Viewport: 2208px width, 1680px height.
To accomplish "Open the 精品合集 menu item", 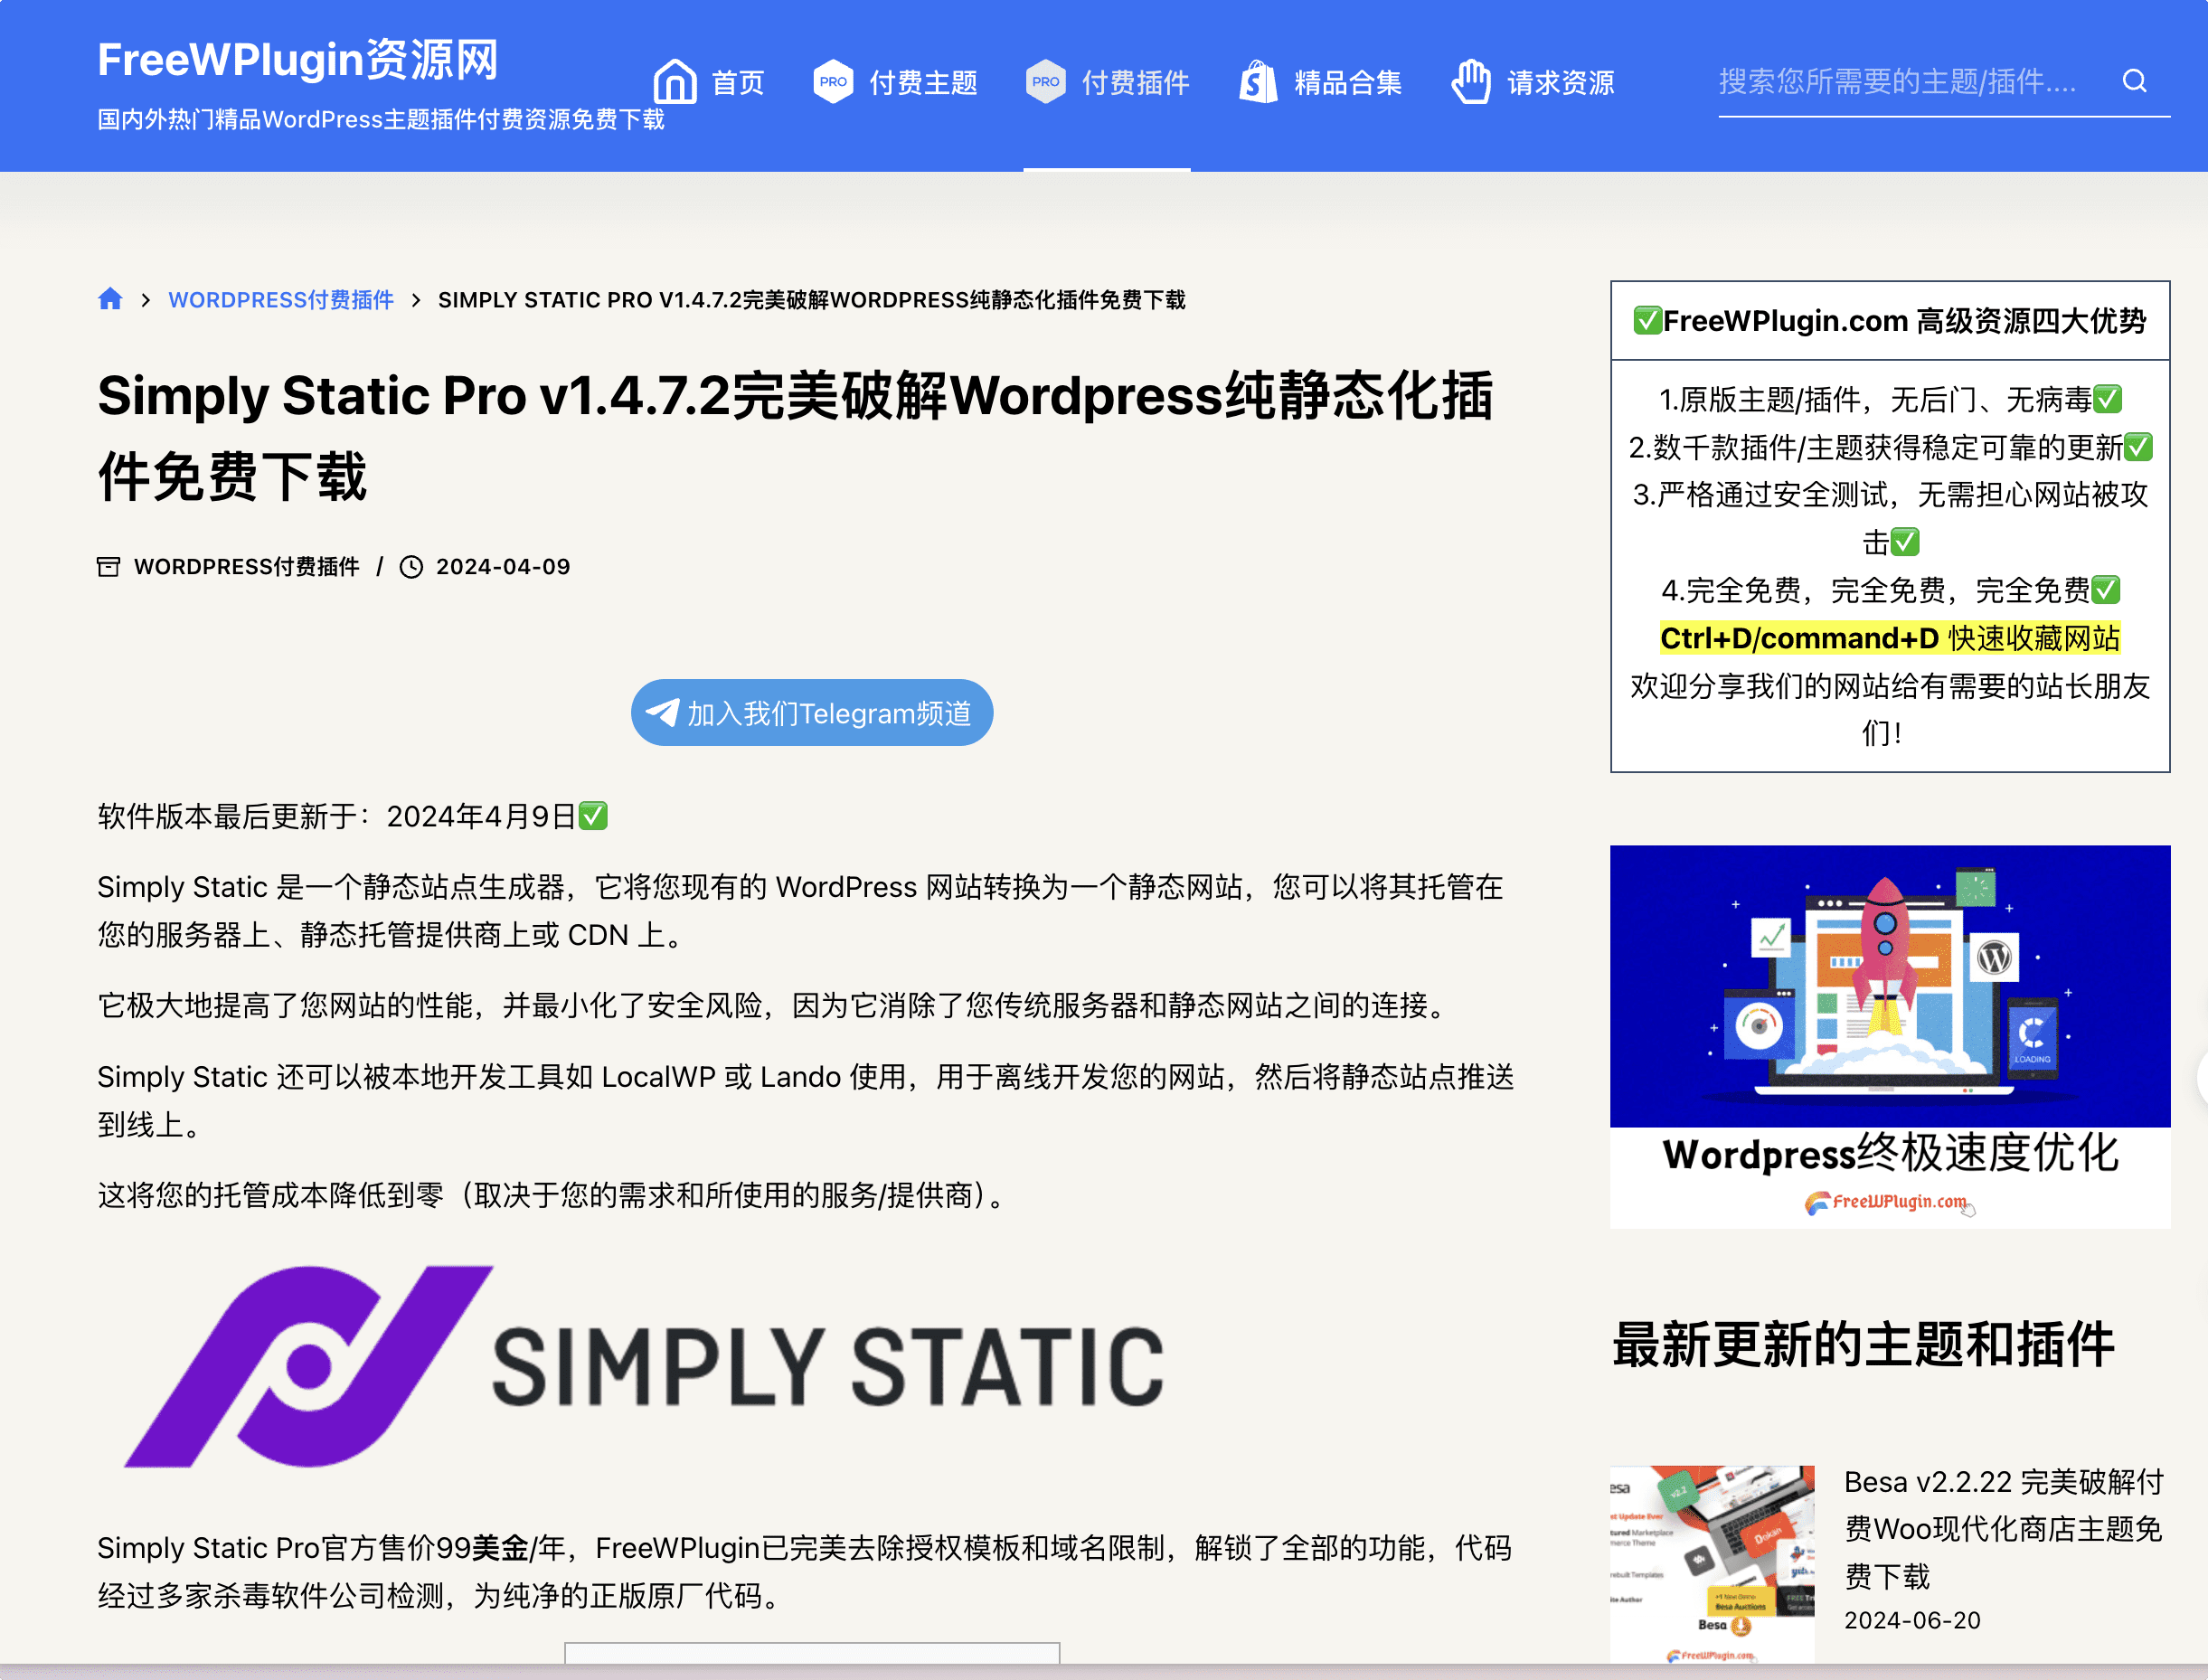I will click(1348, 82).
